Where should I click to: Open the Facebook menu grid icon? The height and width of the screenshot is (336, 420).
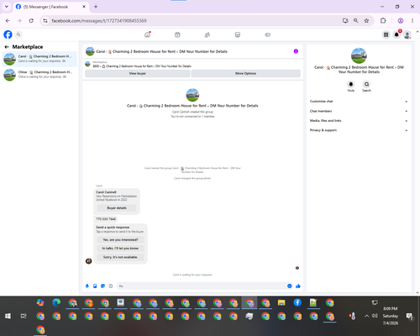pyautogui.click(x=386, y=34)
